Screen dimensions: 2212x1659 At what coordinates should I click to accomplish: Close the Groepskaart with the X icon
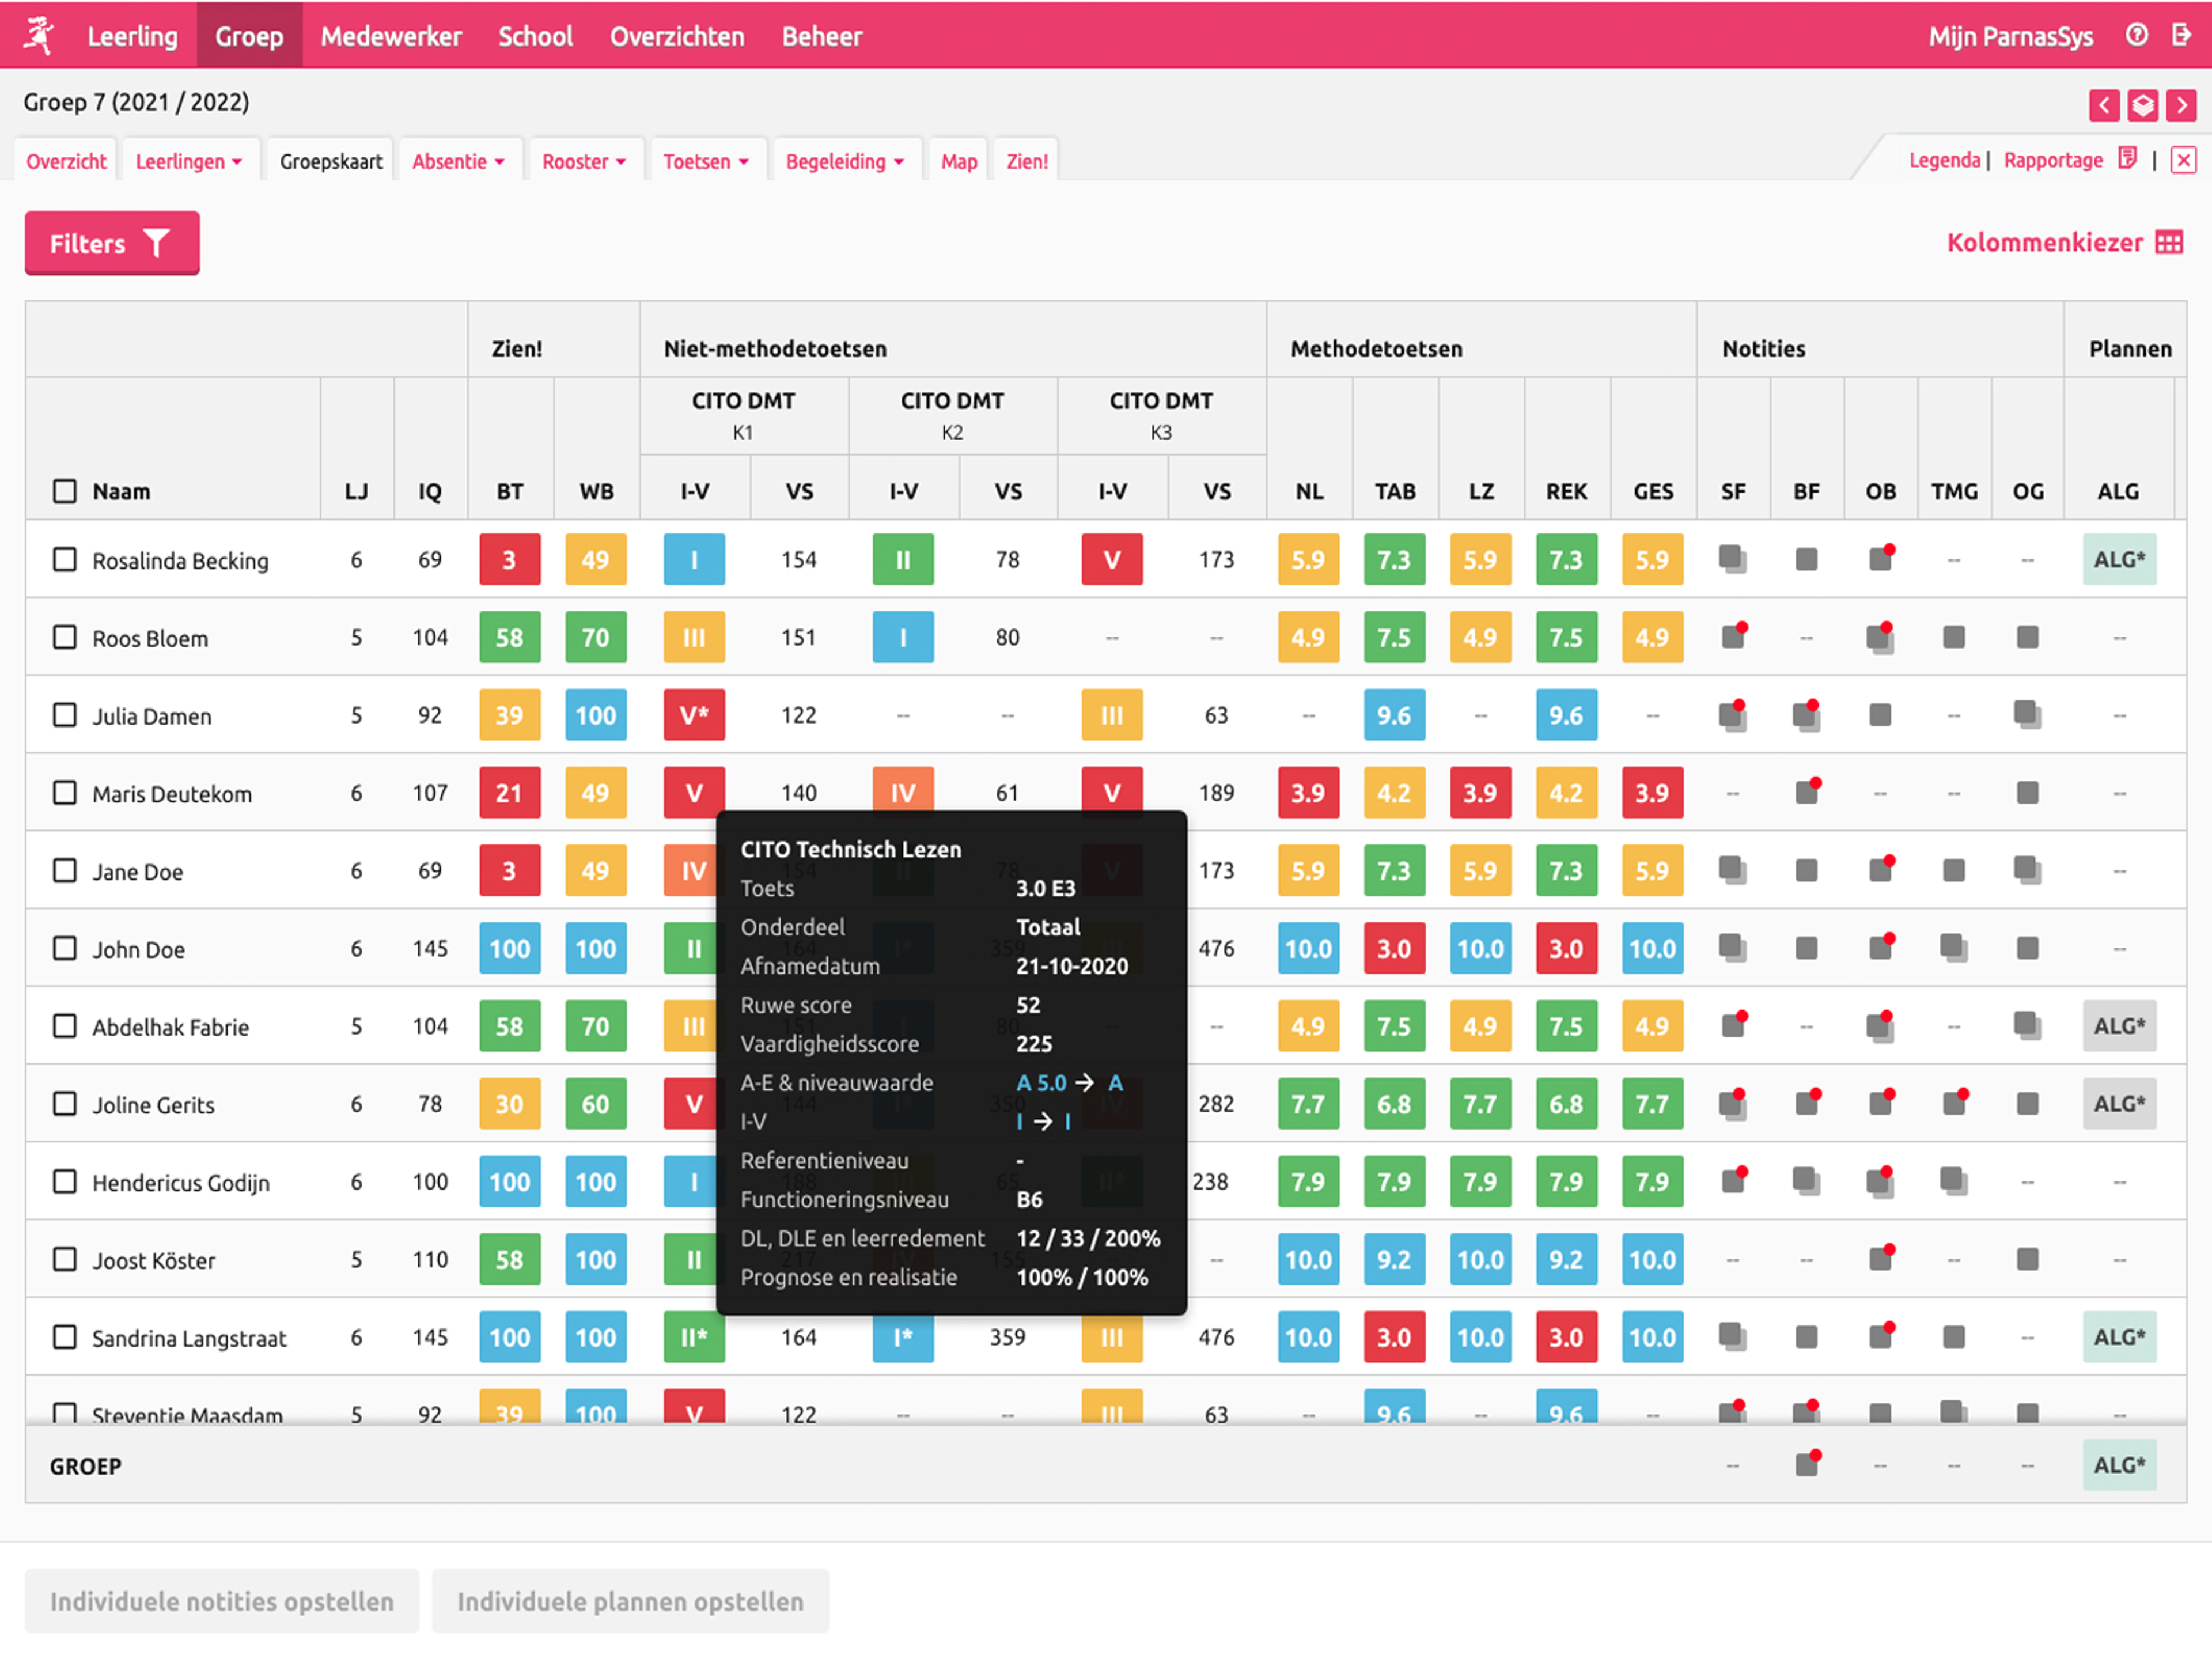(x=2183, y=160)
